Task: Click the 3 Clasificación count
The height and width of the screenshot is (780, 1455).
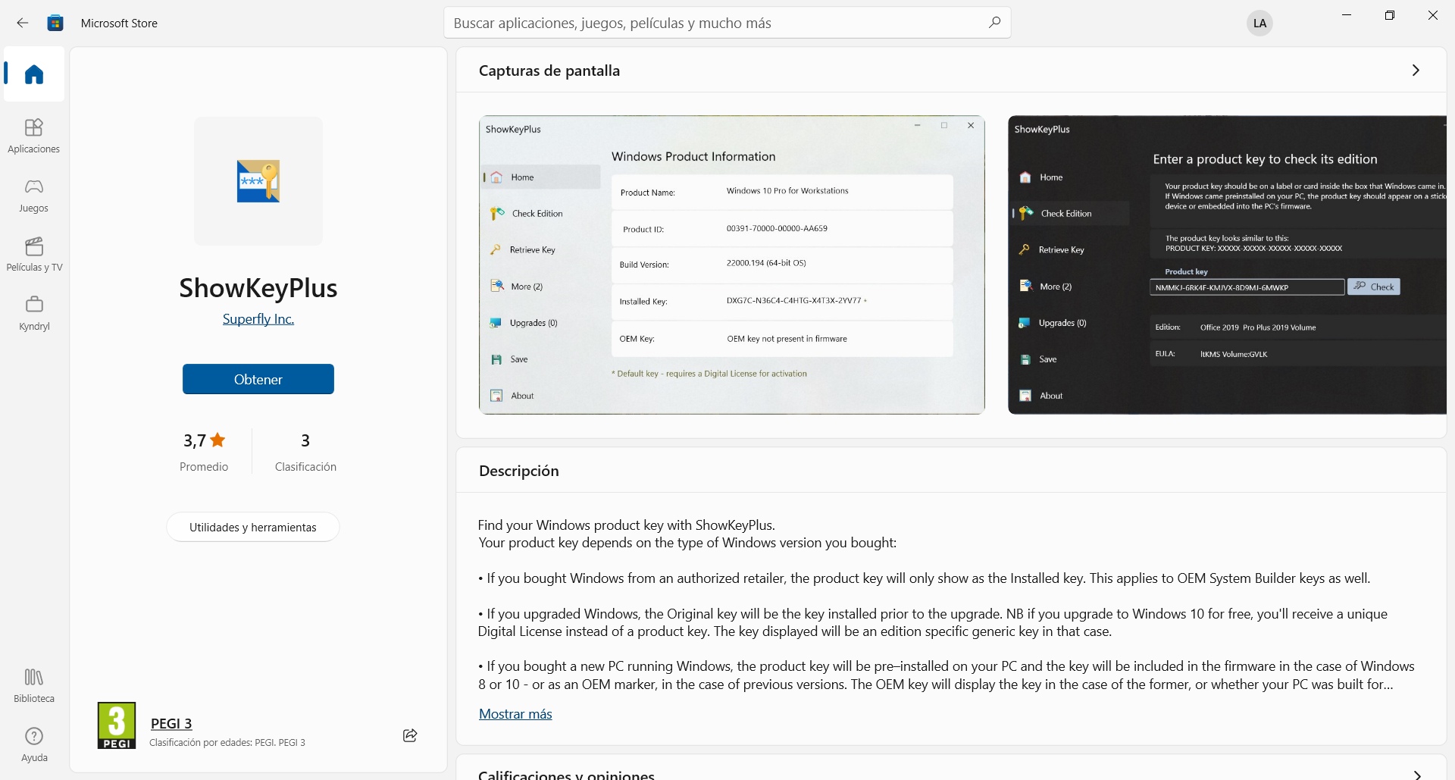Action: click(x=305, y=452)
